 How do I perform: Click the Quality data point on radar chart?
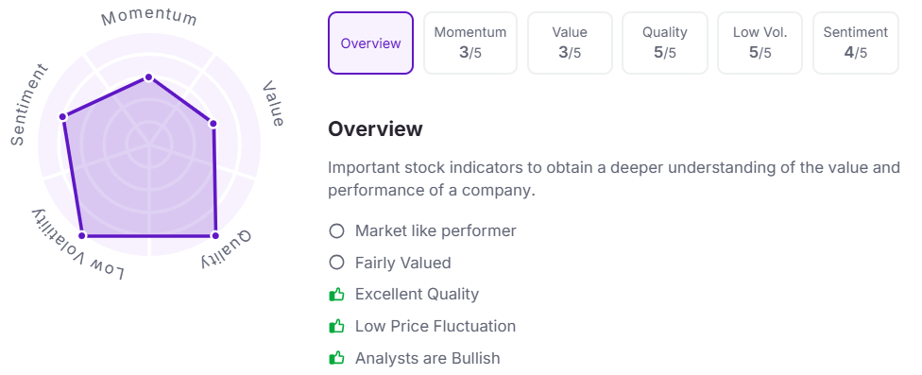215,236
